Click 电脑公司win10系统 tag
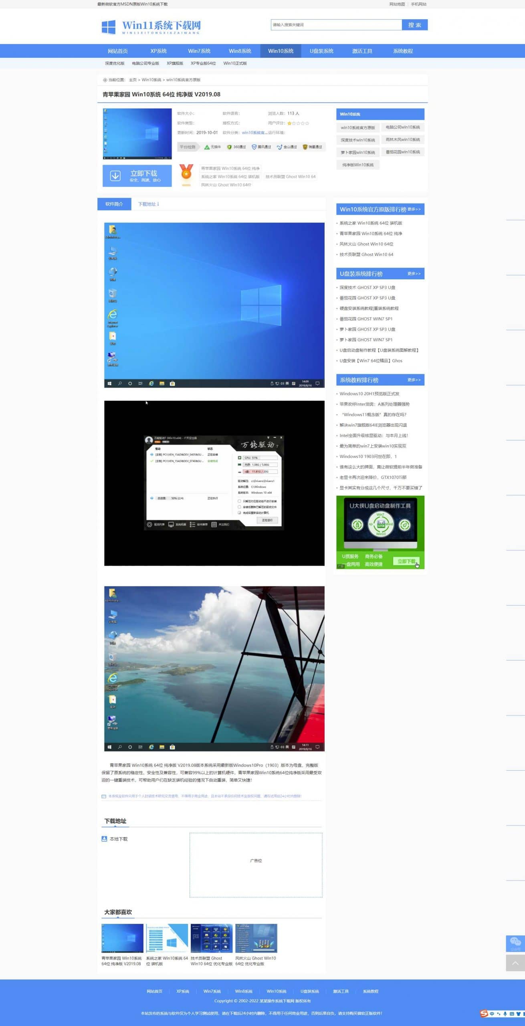Image resolution: width=525 pixels, height=1026 pixels. (x=403, y=127)
